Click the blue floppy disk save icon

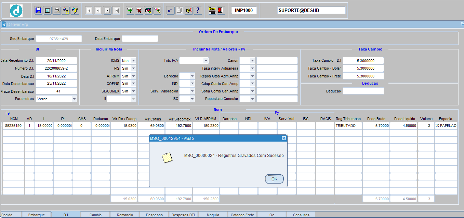click(38, 11)
